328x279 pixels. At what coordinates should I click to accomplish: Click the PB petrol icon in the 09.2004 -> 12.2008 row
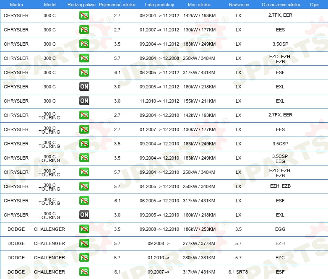[x=84, y=58]
